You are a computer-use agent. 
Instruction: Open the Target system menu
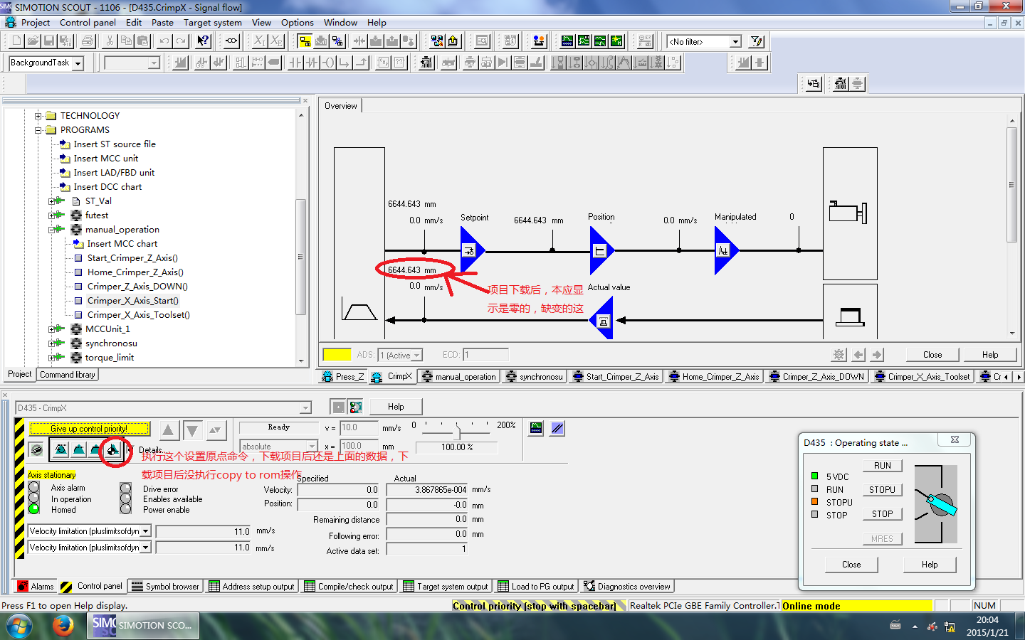[x=212, y=22]
